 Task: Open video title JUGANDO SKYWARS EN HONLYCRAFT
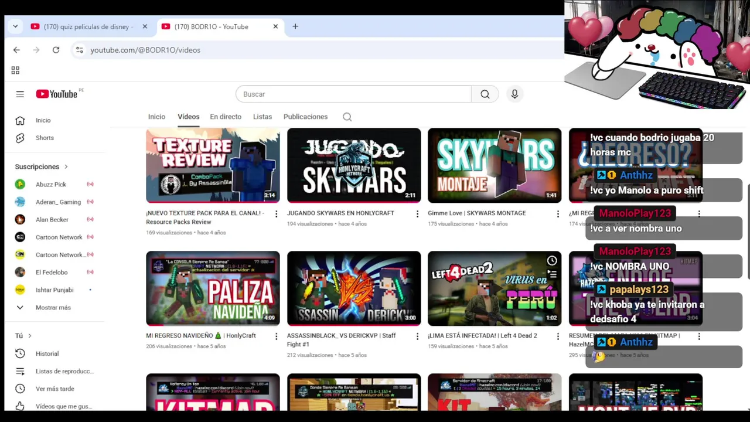coord(340,213)
